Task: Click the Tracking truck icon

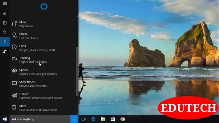Action: click(14, 59)
